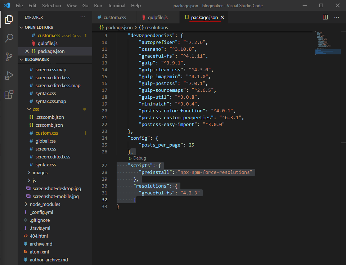Open custom.css in the css folder
The height and width of the screenshot is (265, 346).
coord(55,133)
